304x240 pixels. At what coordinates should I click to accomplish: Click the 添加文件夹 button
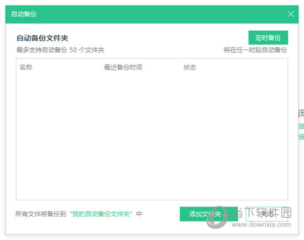point(208,214)
